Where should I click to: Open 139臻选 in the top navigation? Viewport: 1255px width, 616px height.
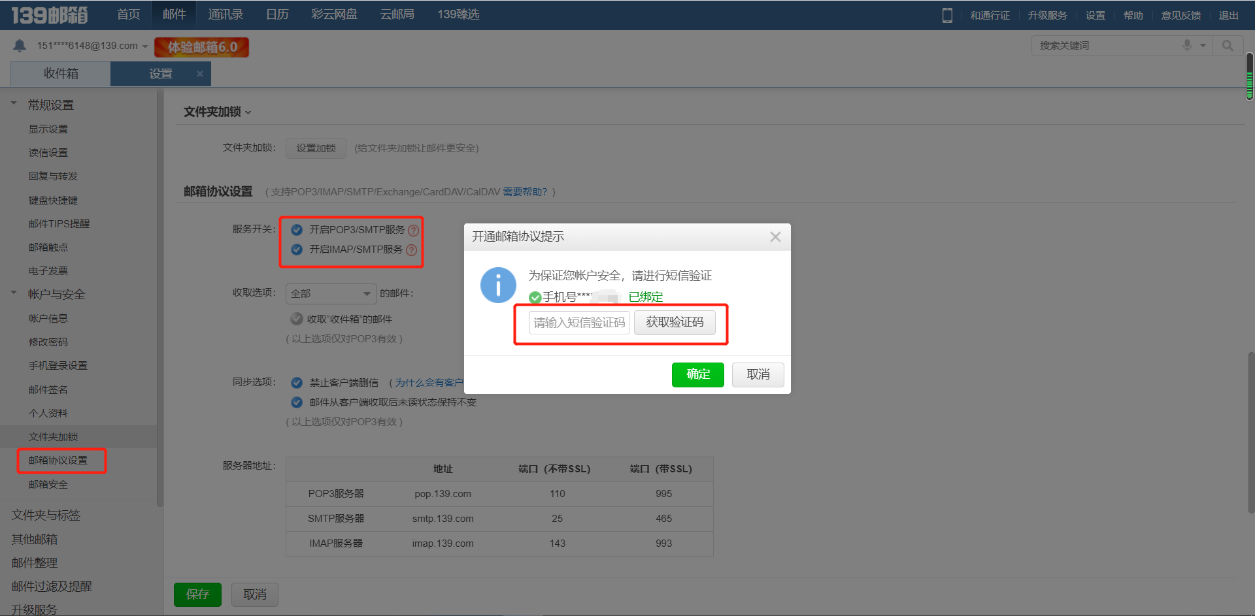click(x=458, y=14)
